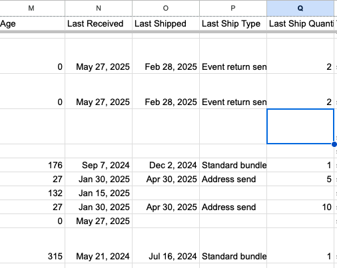Select the Age cell showing 315

click(32, 245)
